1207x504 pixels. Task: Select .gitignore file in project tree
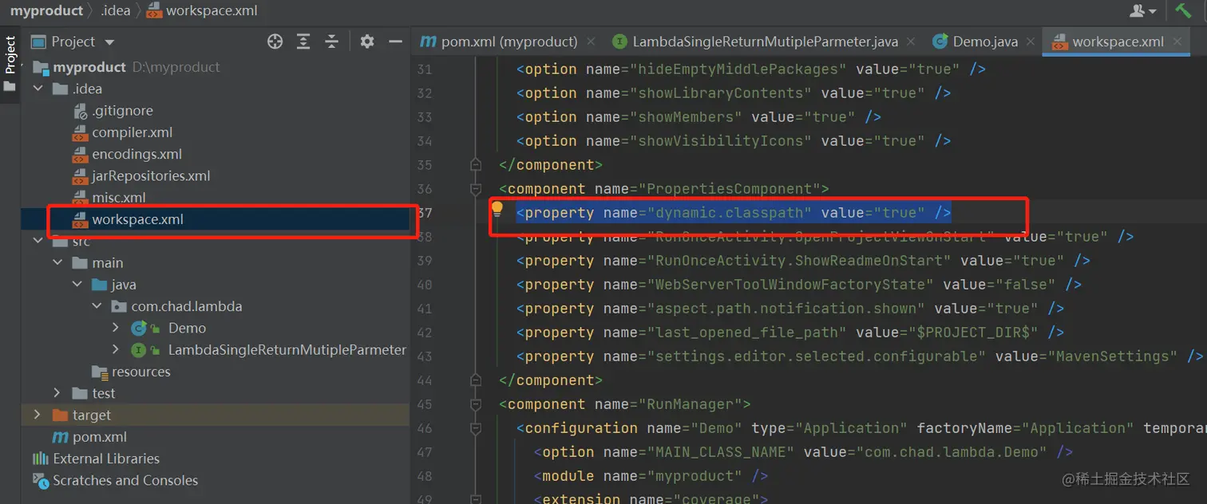click(x=122, y=111)
